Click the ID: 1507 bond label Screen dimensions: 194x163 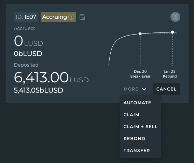coord(26,17)
